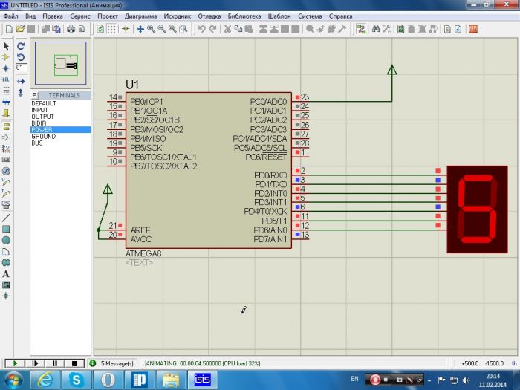Toggle the wire autorouter
Viewport: 520px width, 390px height.
(x=361, y=29)
